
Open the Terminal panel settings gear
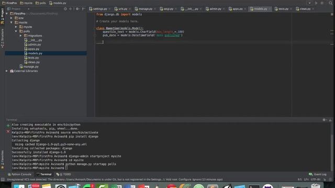[x=324, y=120]
